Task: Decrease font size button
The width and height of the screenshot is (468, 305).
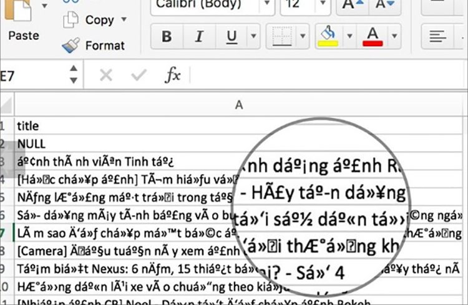Action: click(x=385, y=6)
